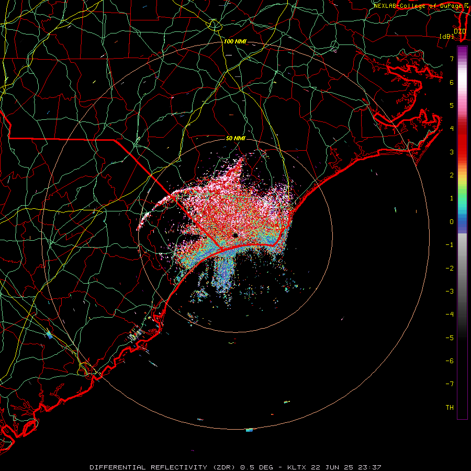Image resolution: width=471 pixels, height=471 pixels.
Task: Click the "TH" threshold label on the scale
Action: coord(450,408)
